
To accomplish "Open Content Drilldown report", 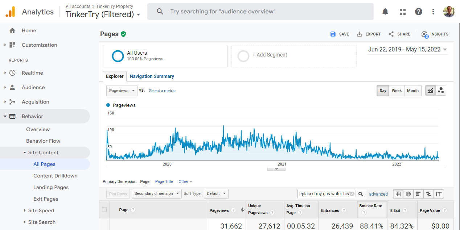I will [x=56, y=176].
